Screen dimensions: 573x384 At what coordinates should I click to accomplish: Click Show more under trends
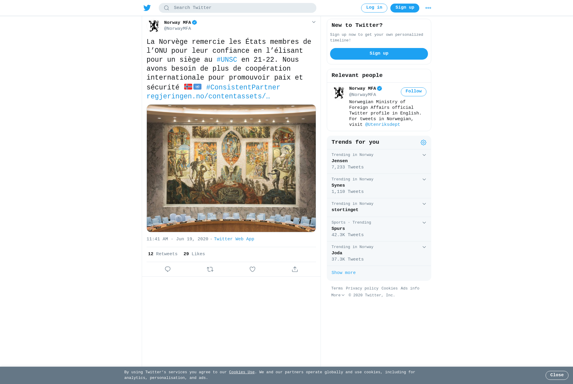(x=344, y=273)
